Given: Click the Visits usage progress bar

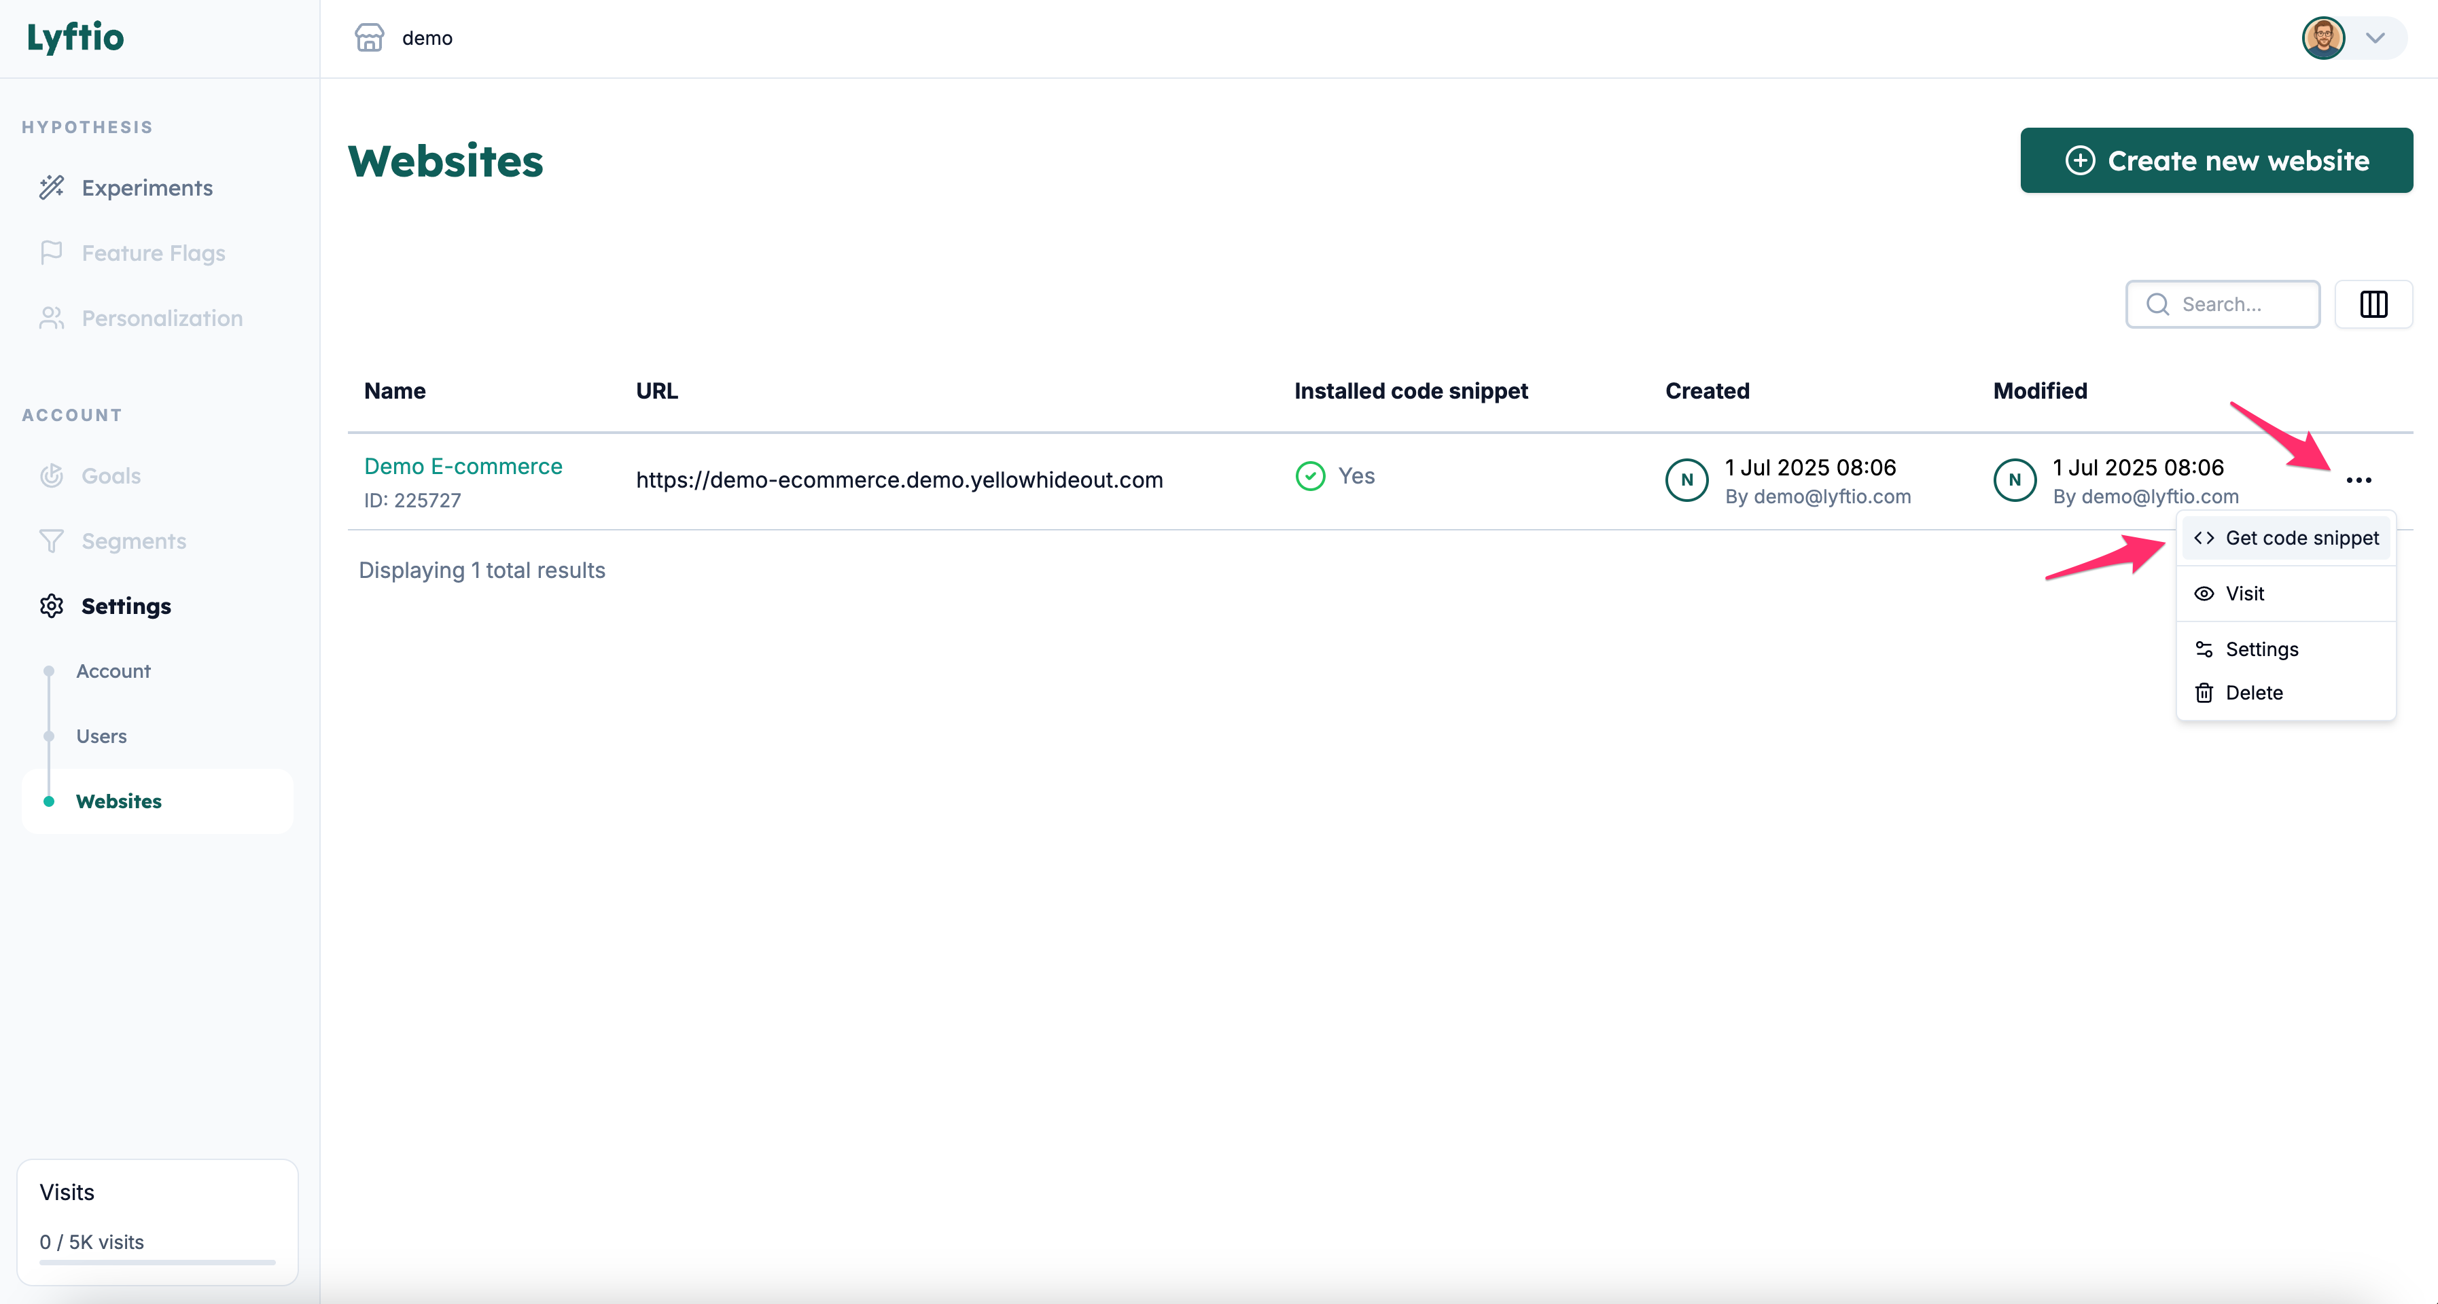Looking at the screenshot, I should [x=157, y=1261].
